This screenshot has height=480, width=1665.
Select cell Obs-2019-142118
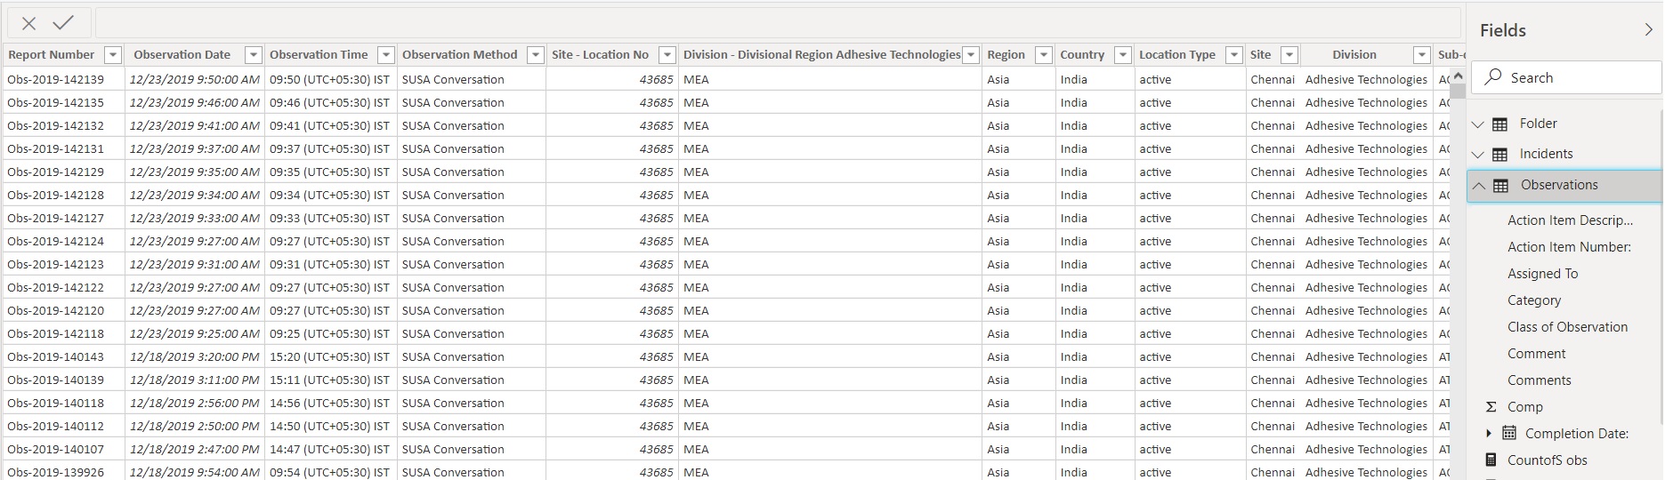coord(63,333)
